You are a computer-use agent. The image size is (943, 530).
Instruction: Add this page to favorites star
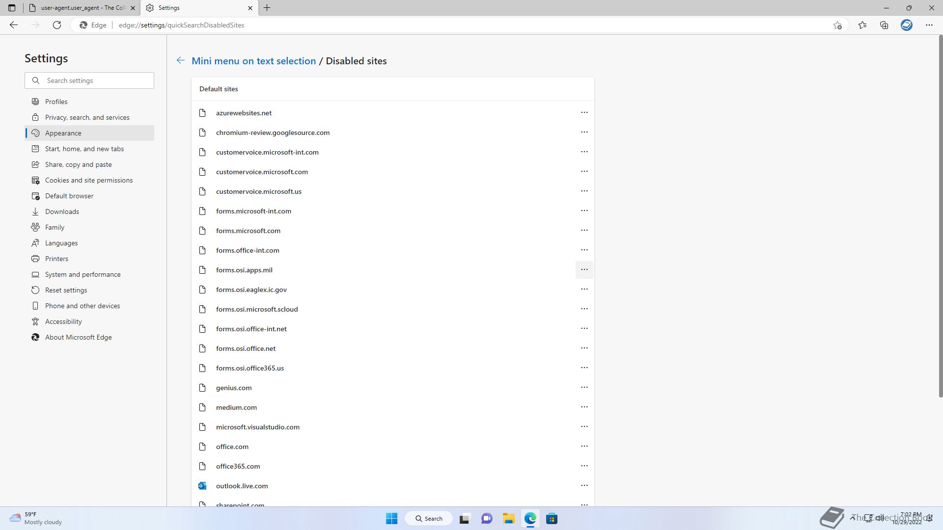click(837, 25)
